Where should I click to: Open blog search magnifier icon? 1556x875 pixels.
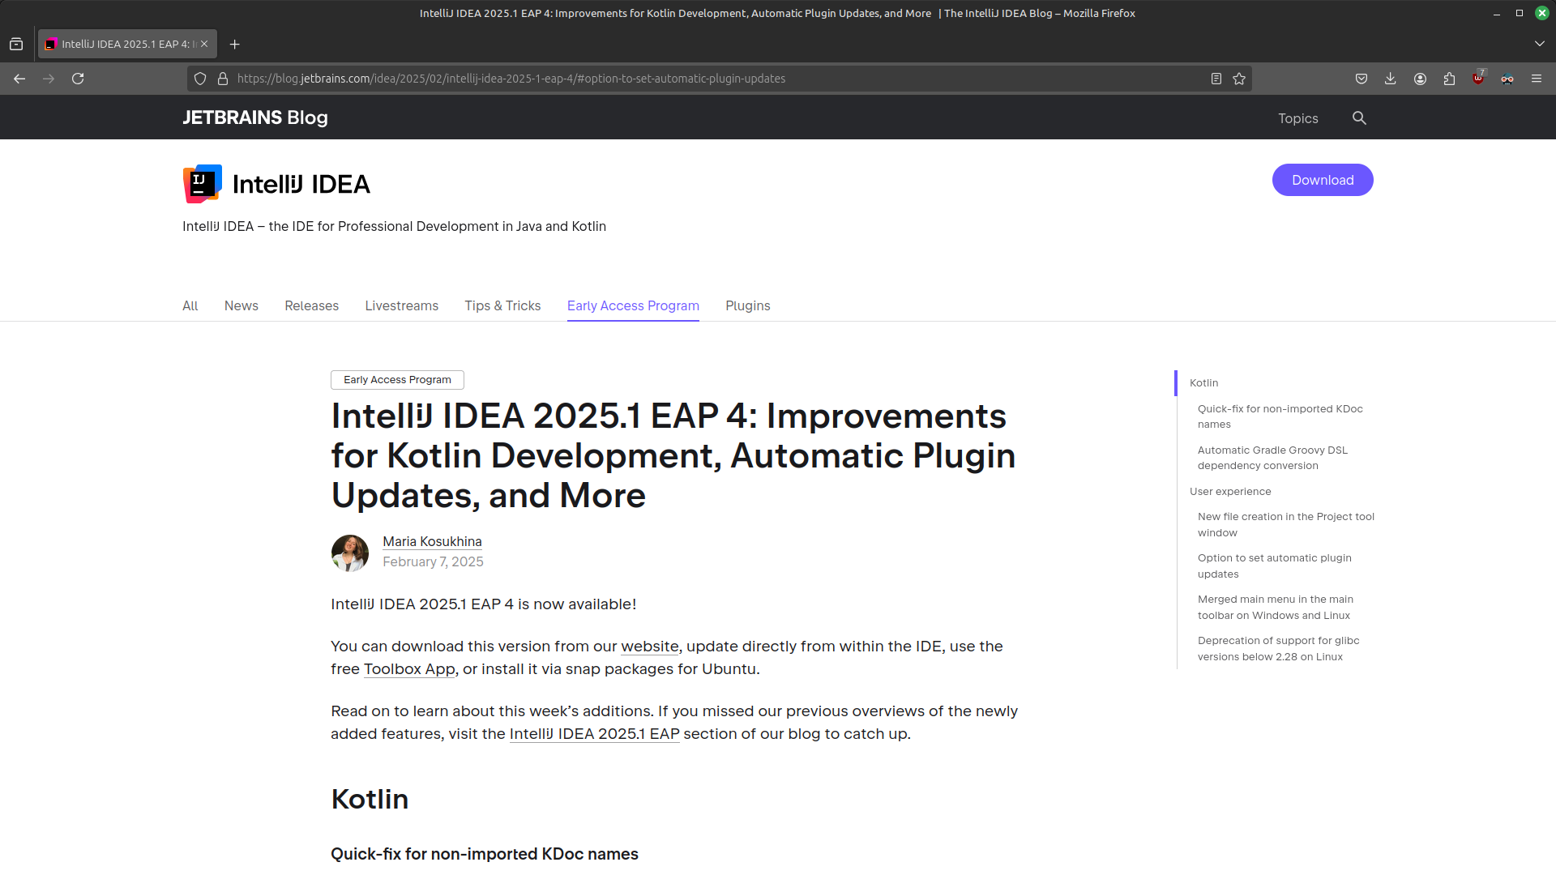(1359, 118)
